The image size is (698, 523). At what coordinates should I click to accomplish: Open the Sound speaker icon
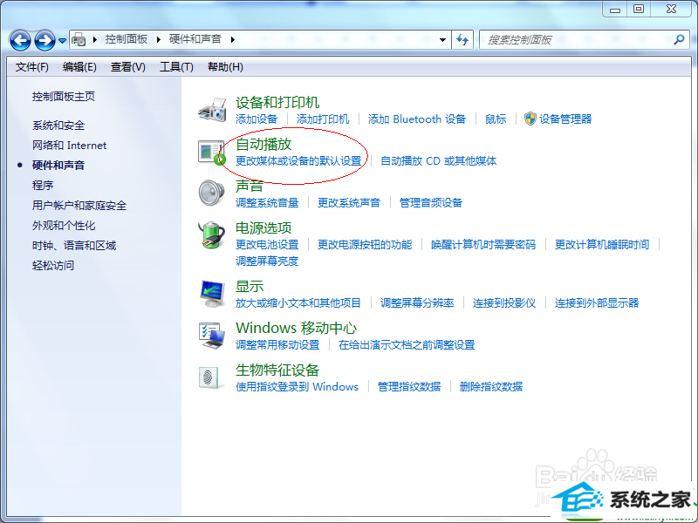(x=212, y=193)
